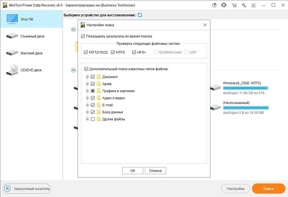288x197 pixels.
Task: Select the Windows8_OS(E: NTFS) drive label
Action: pos(242,83)
